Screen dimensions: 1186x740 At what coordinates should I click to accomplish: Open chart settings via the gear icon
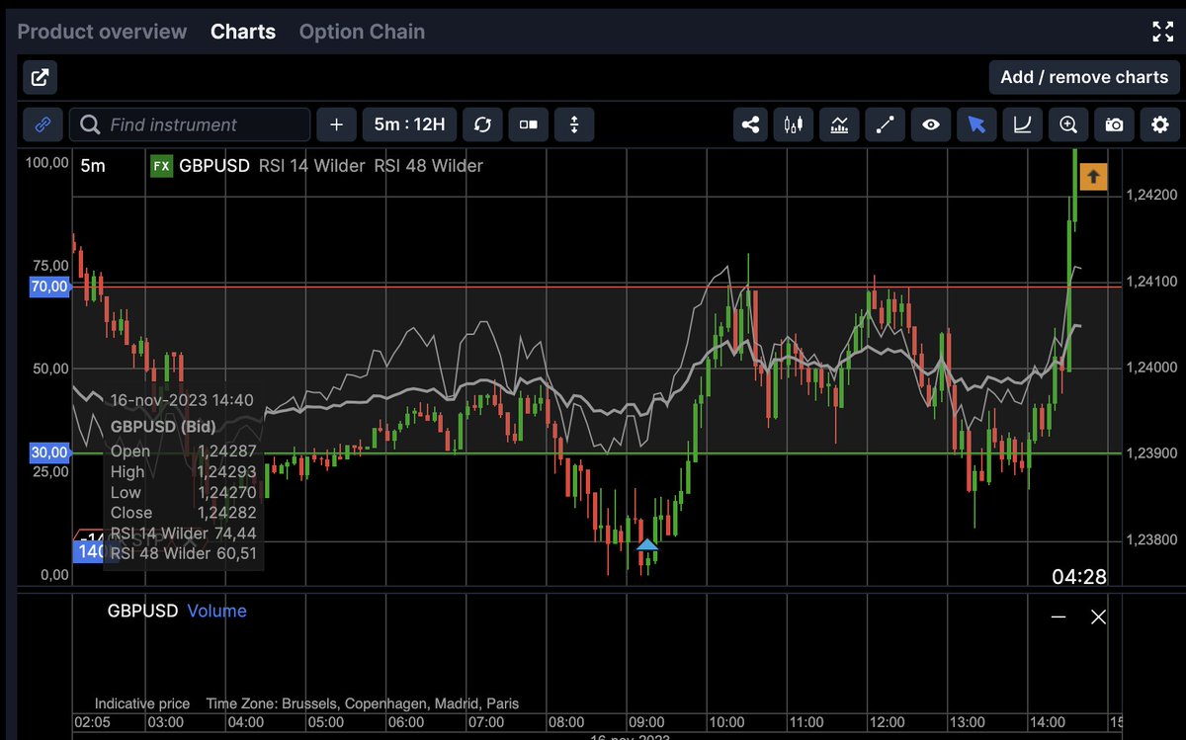[x=1159, y=124]
